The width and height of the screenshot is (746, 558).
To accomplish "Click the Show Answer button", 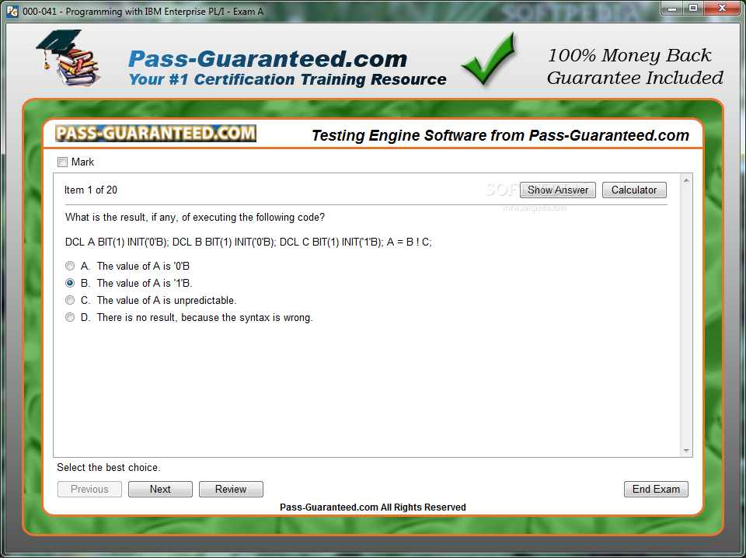I will pyautogui.click(x=558, y=190).
